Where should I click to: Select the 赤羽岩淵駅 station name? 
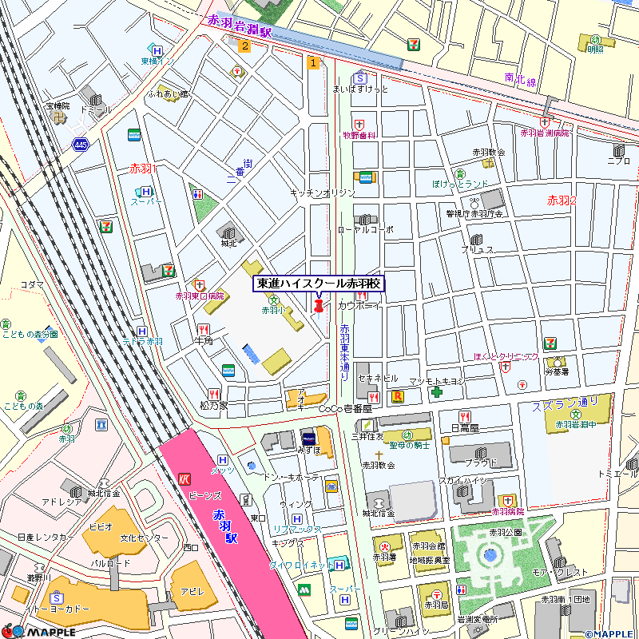click(x=240, y=26)
